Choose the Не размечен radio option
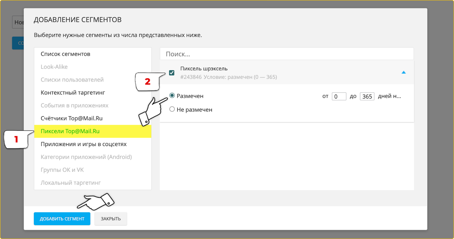The height and width of the screenshot is (239, 454). (172, 109)
